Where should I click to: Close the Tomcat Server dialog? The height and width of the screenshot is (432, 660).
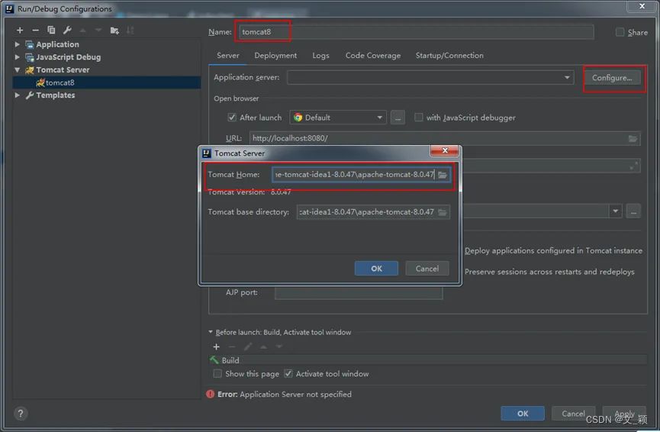(x=445, y=150)
